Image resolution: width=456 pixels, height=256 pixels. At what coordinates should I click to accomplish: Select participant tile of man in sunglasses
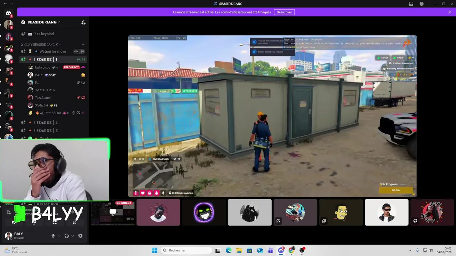387,212
